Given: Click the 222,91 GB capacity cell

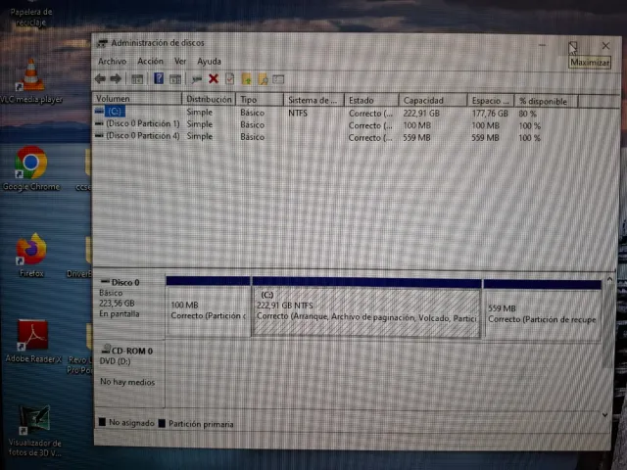Looking at the screenshot, I should [x=421, y=114].
